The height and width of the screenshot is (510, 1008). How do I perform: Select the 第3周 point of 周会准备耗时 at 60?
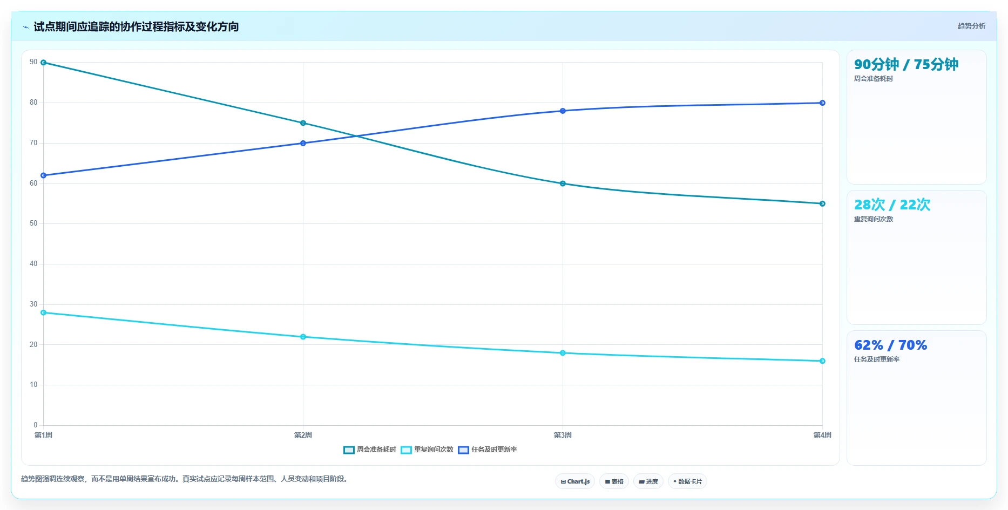tap(563, 183)
